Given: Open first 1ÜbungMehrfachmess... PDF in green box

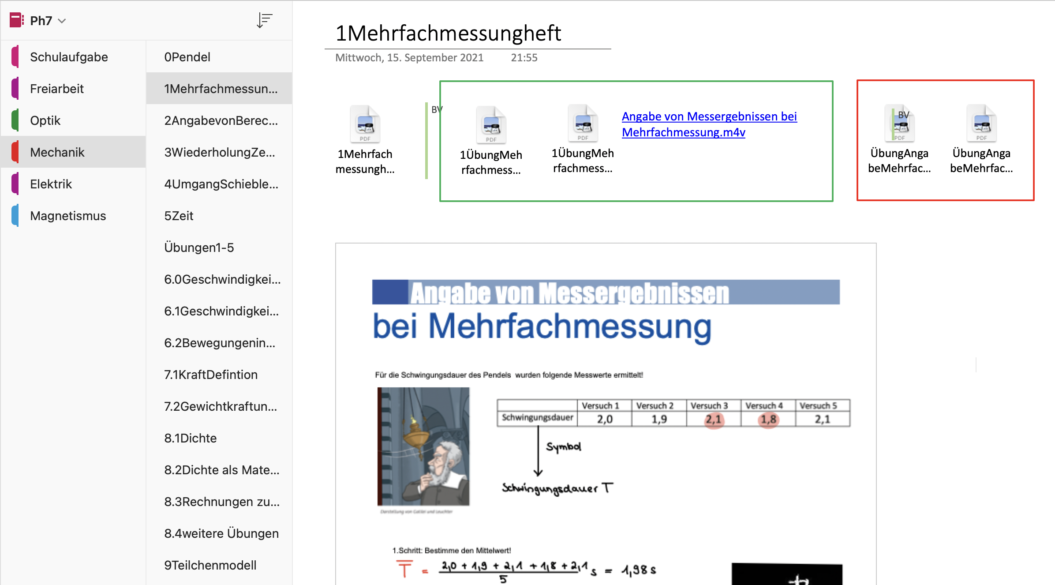Looking at the screenshot, I should point(491,125).
